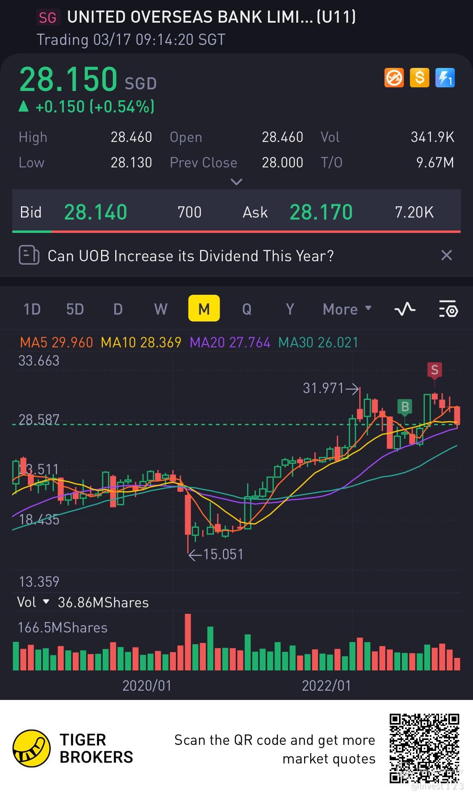Tap the Bid price 28.140
This screenshot has width=473, height=797.
click(x=96, y=212)
